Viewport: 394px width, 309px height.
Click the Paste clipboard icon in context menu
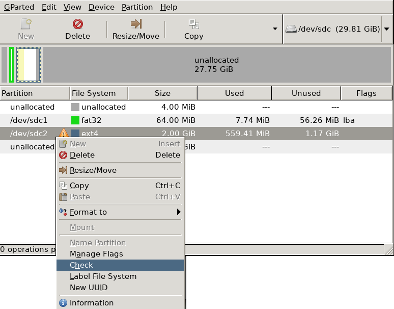click(x=63, y=197)
